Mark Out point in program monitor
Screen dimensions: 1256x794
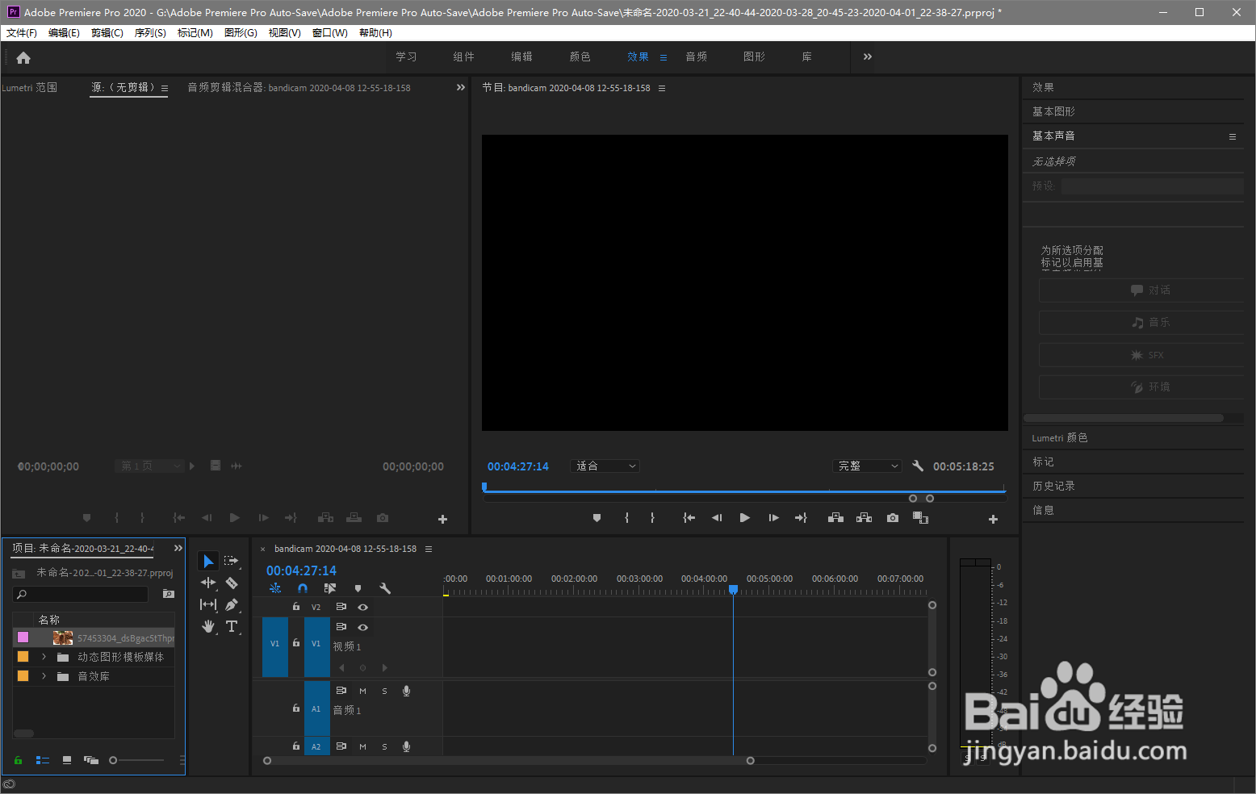coord(652,518)
